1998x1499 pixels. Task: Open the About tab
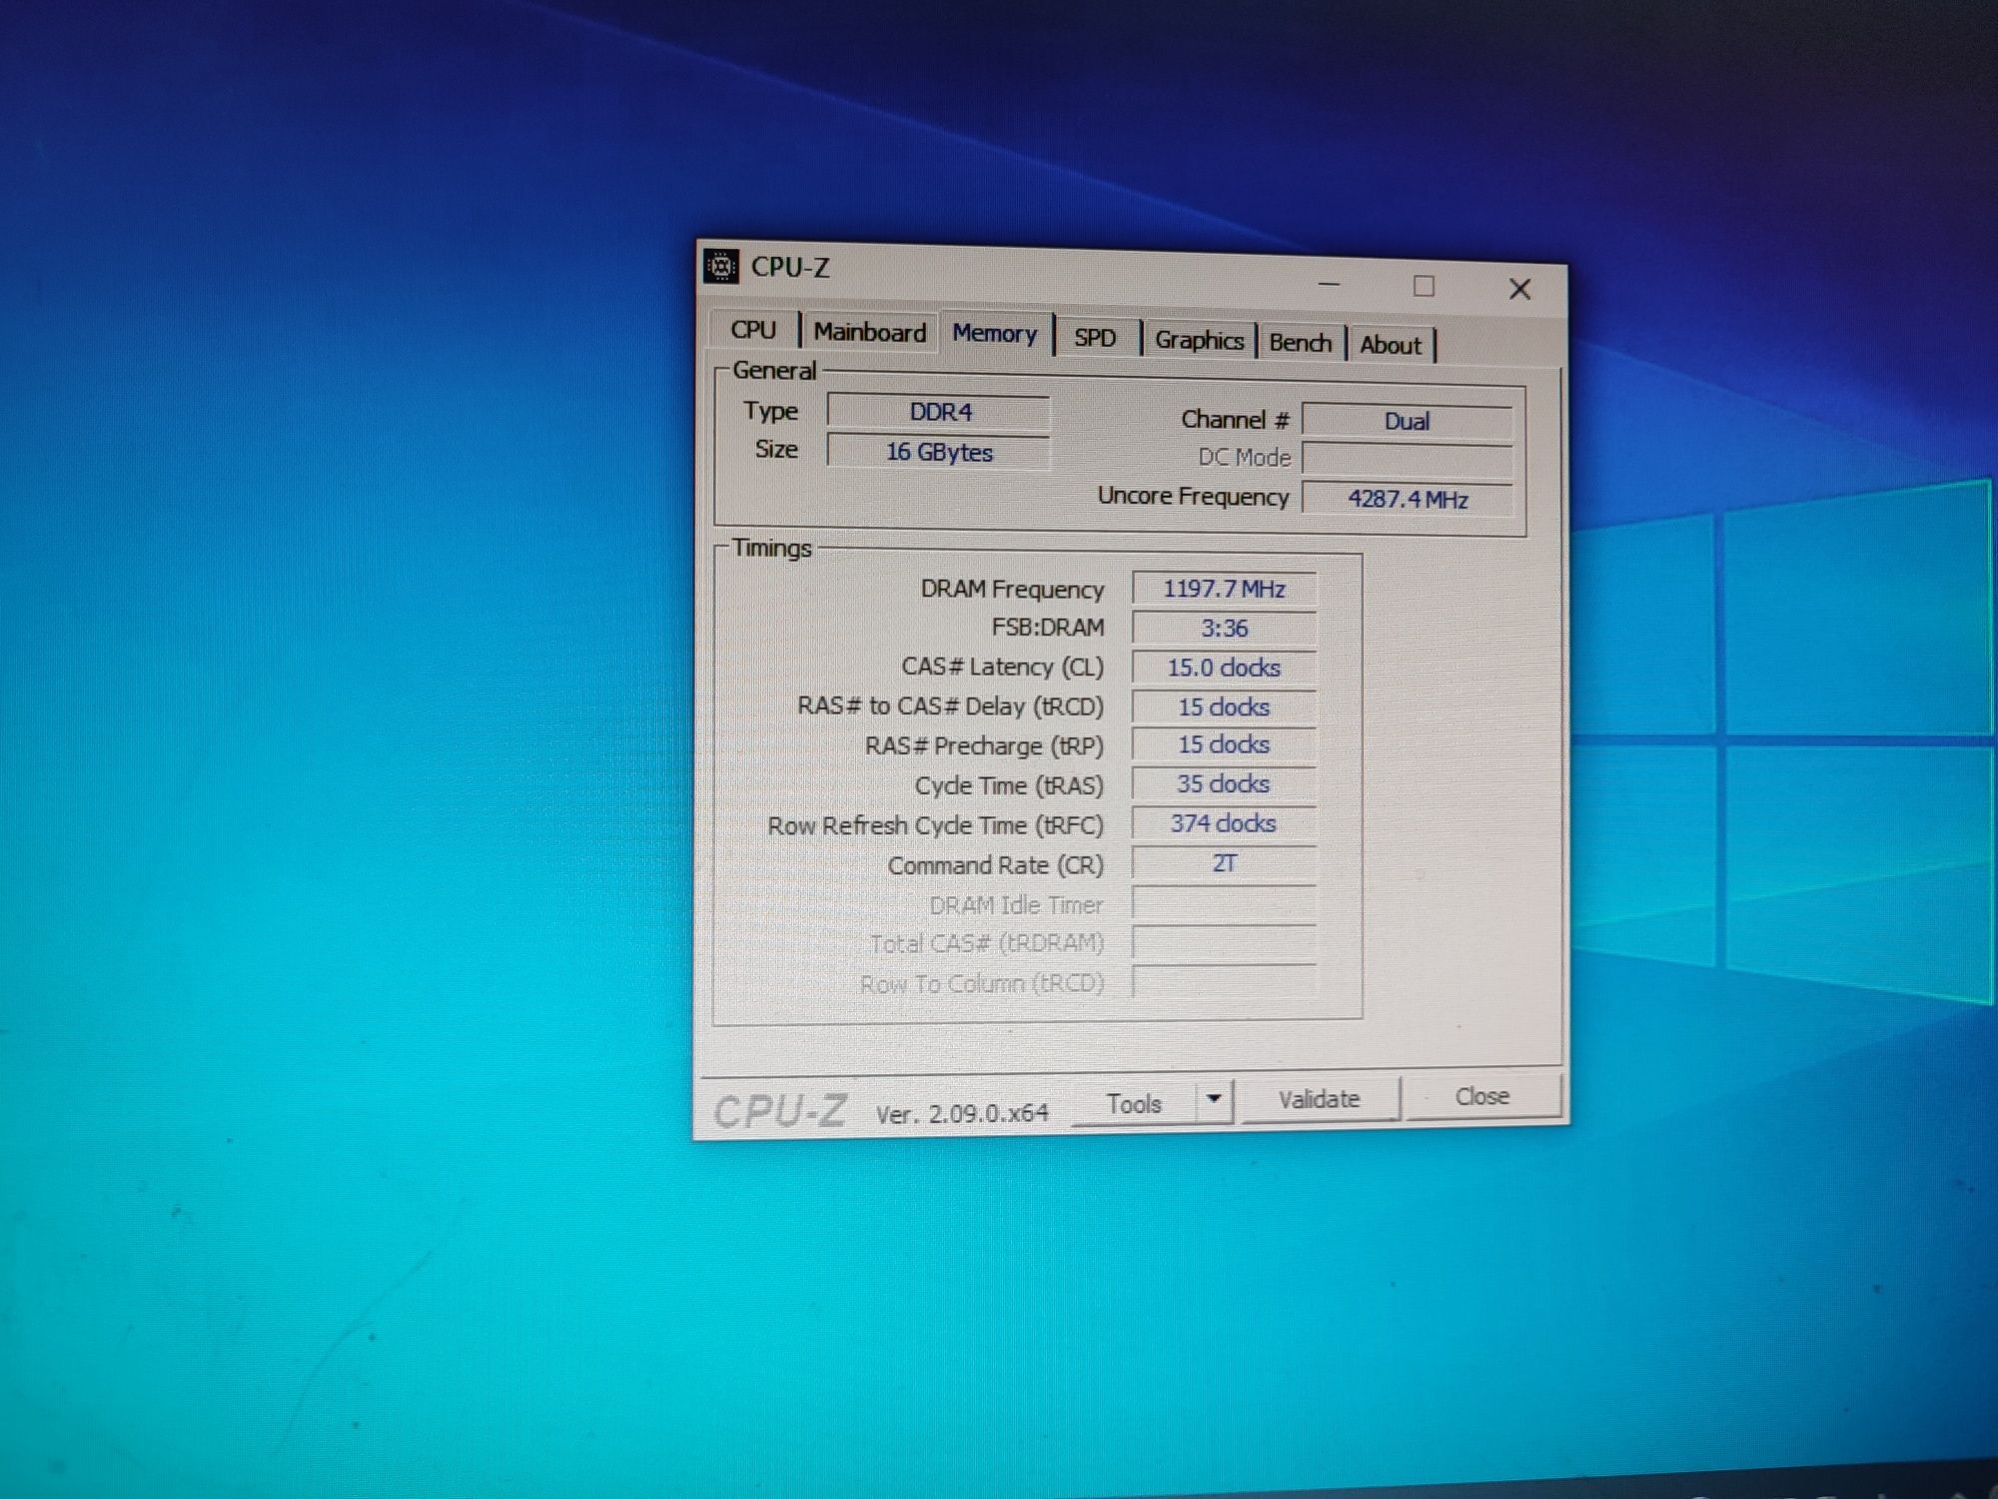1391,345
